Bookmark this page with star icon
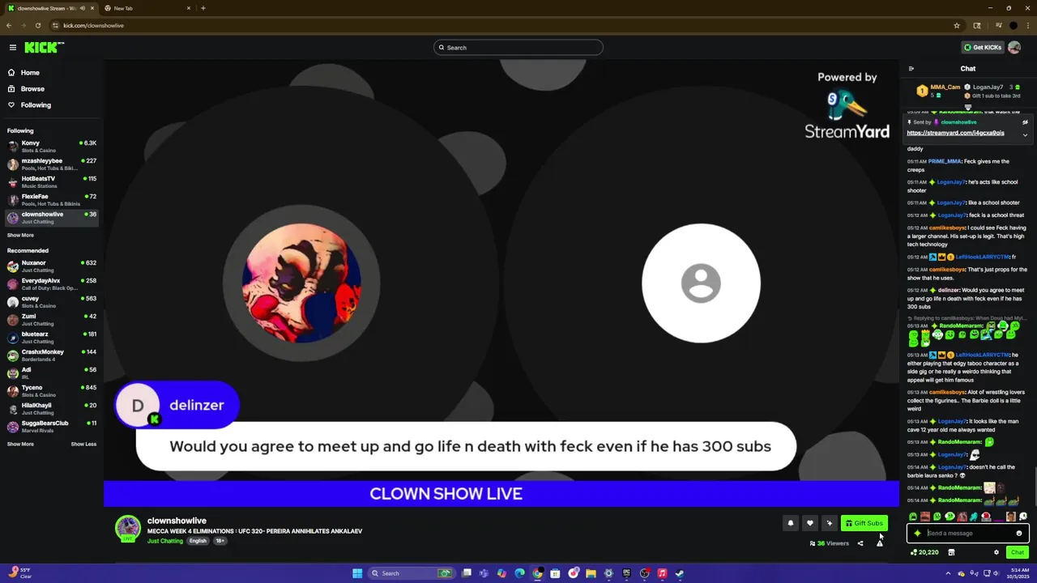This screenshot has width=1037, height=583. (957, 25)
